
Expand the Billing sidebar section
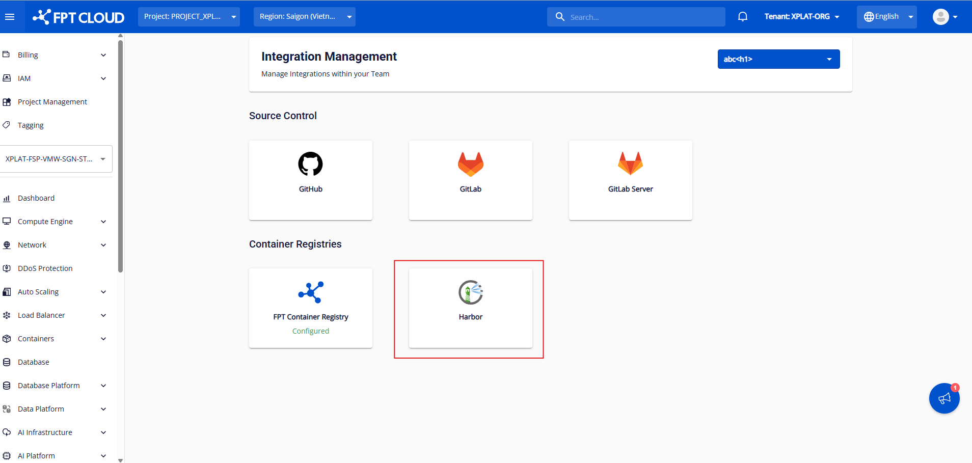[x=55, y=55]
